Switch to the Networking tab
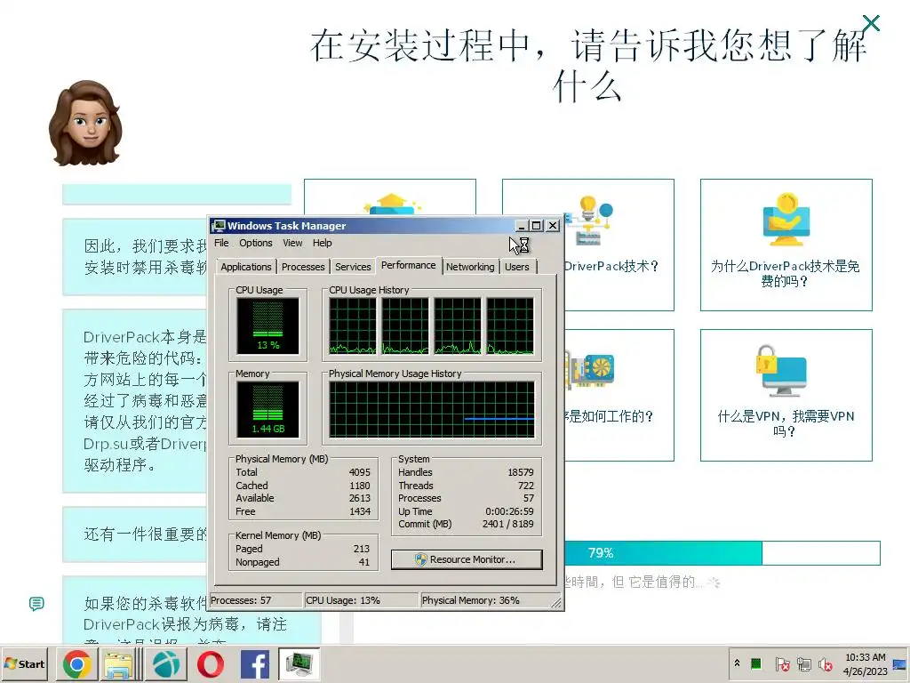 (470, 267)
